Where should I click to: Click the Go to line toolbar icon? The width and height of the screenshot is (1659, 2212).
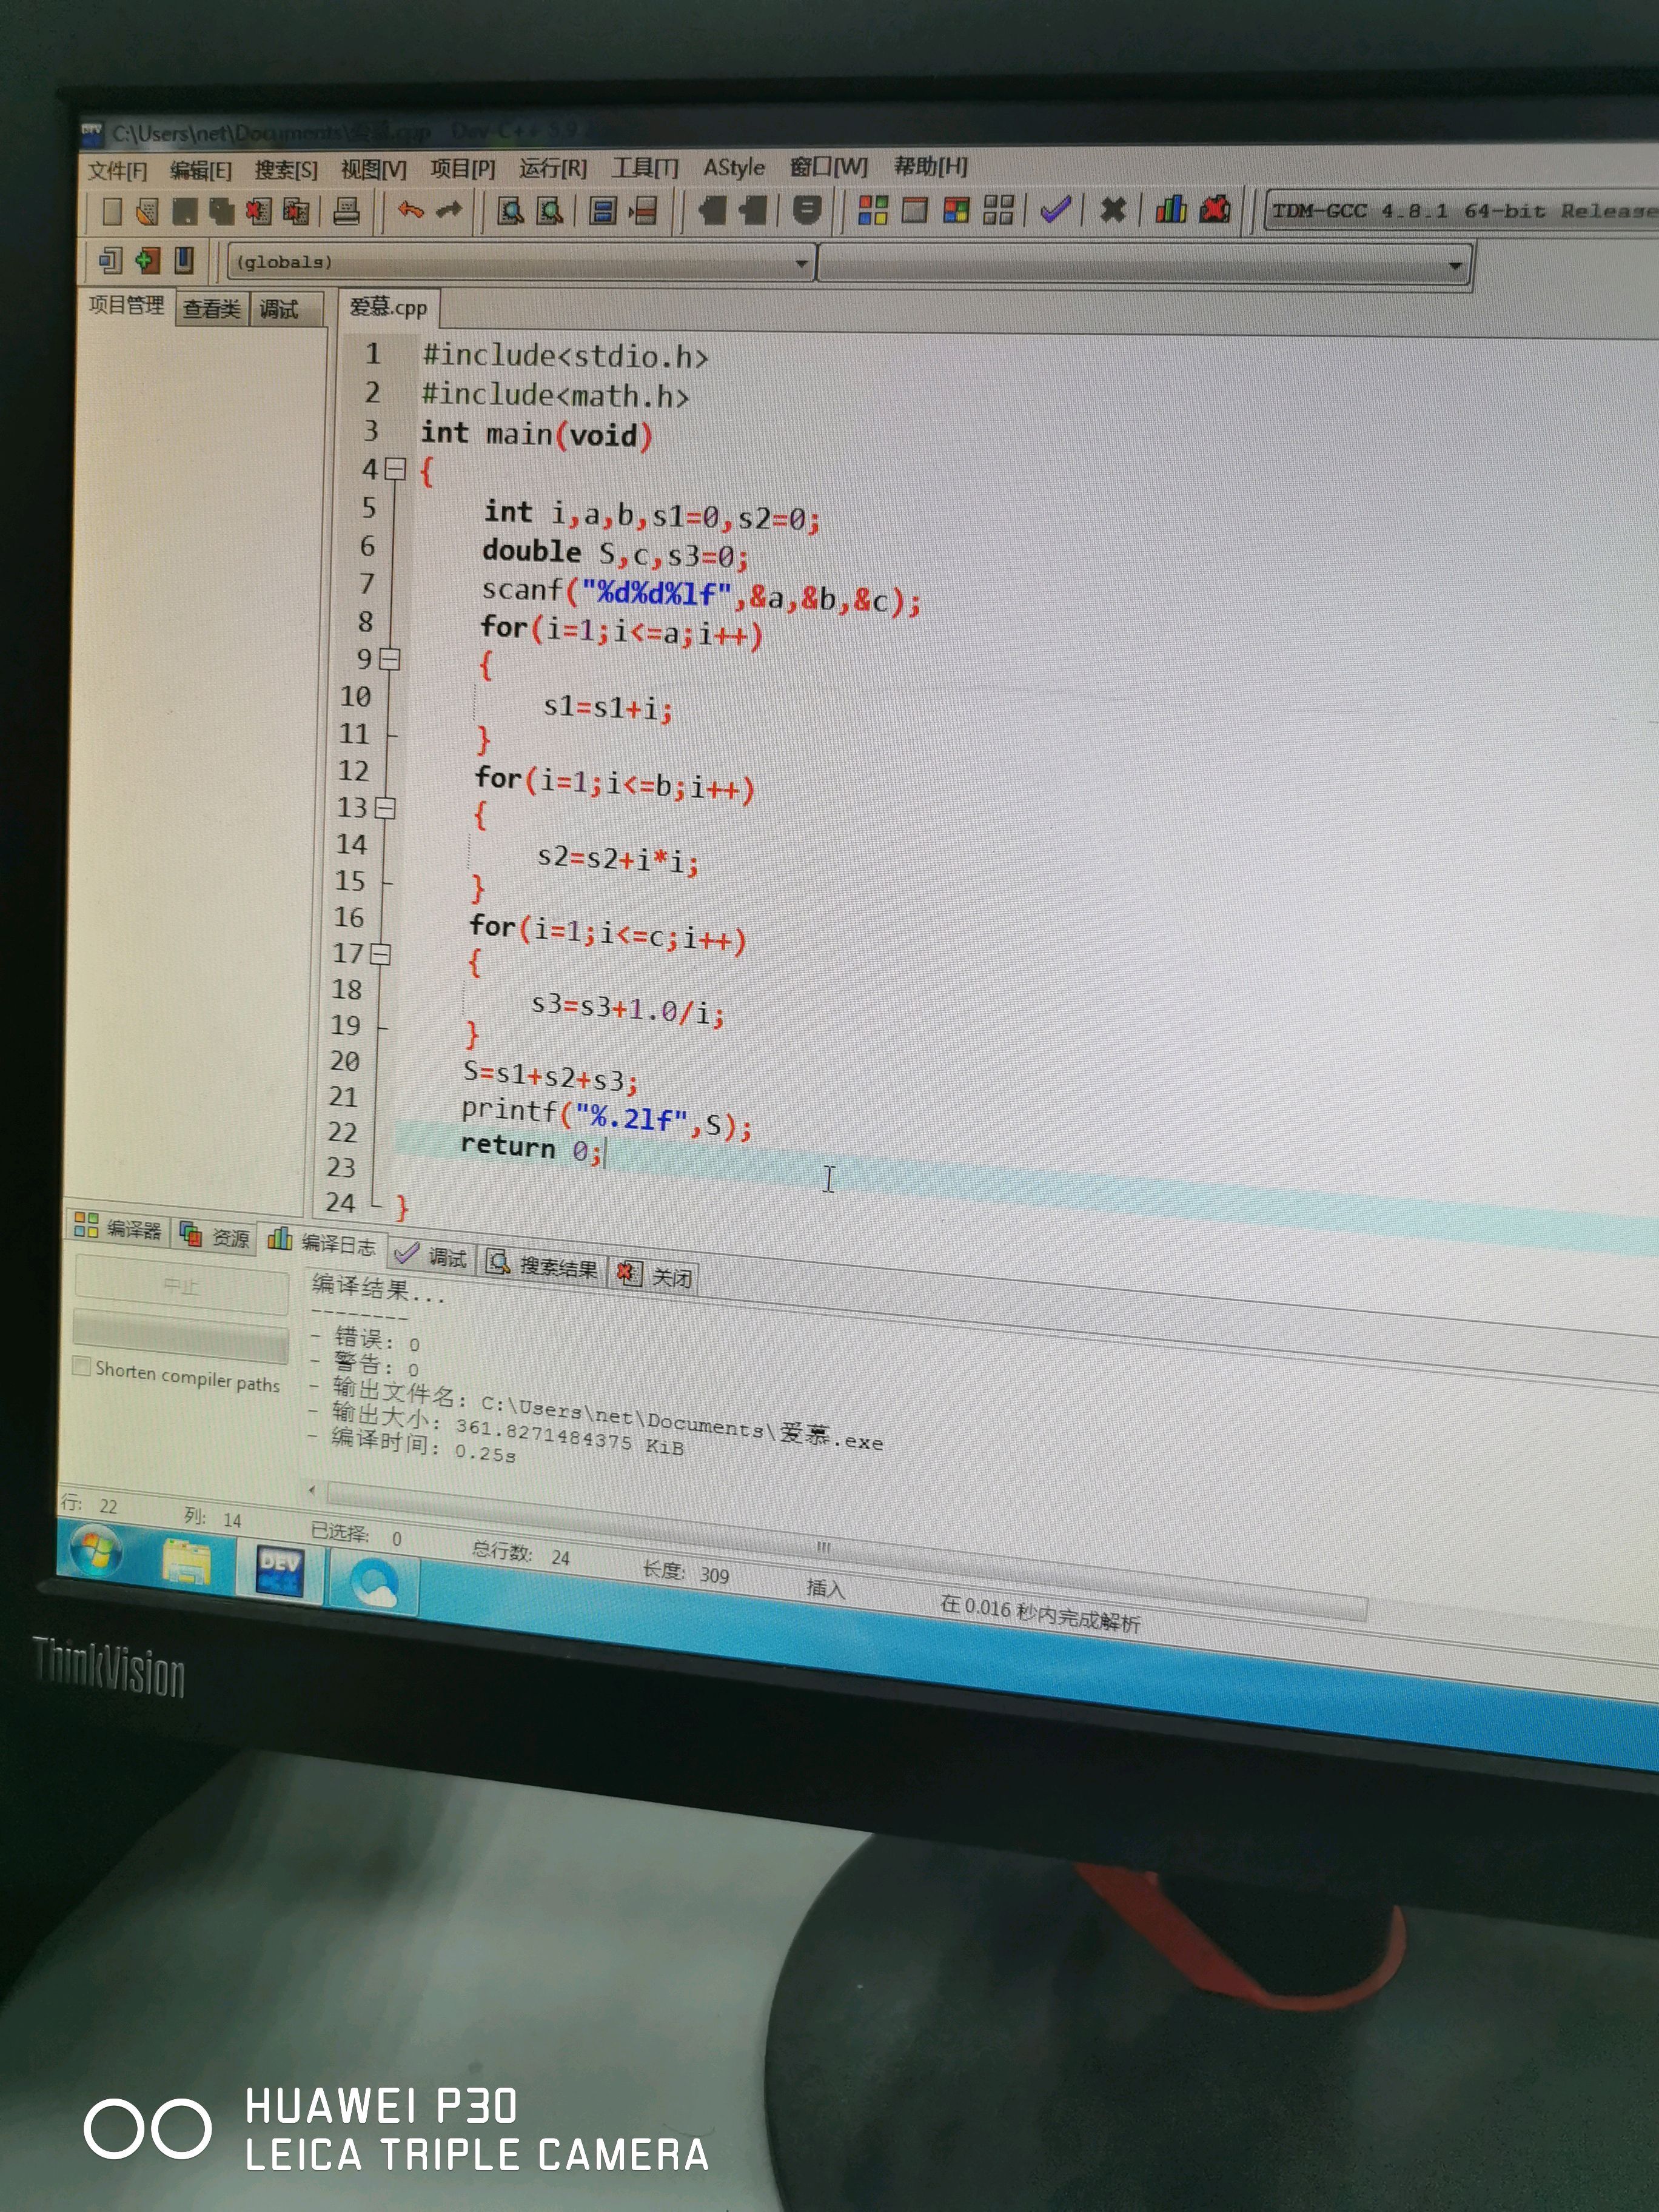(643, 211)
